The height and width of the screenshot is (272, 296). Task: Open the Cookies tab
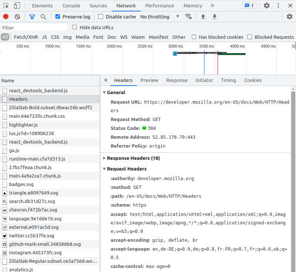(253, 80)
